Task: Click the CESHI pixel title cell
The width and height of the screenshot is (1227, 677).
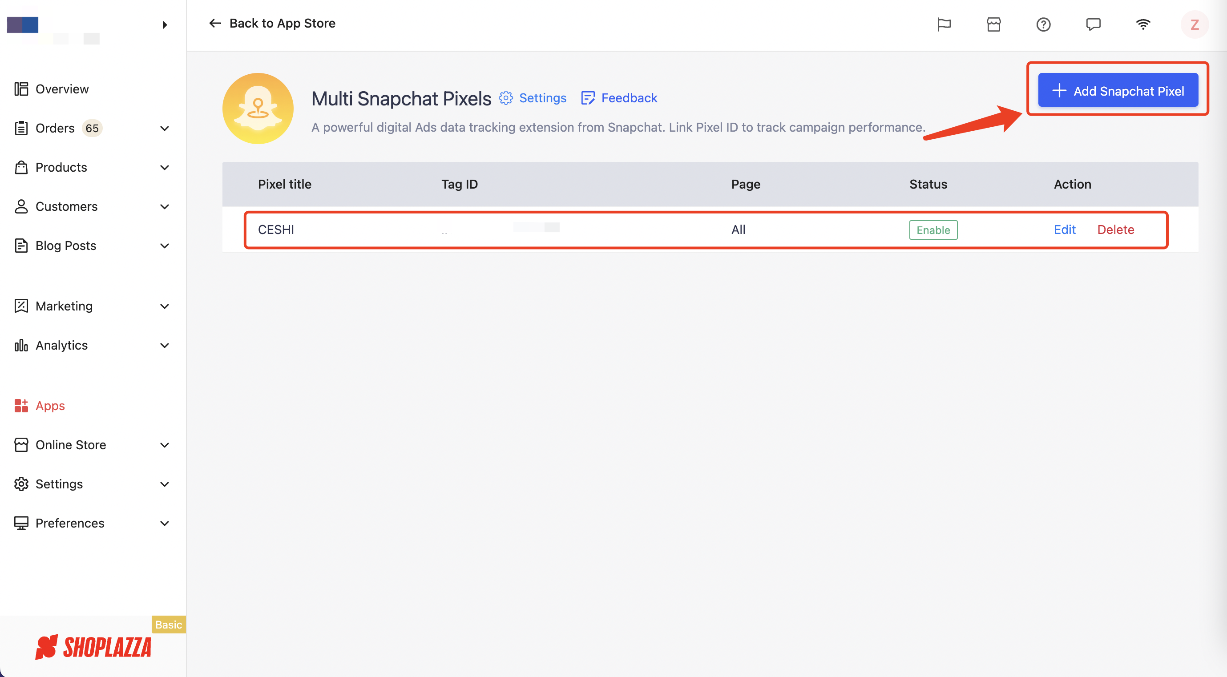Action: pos(276,230)
